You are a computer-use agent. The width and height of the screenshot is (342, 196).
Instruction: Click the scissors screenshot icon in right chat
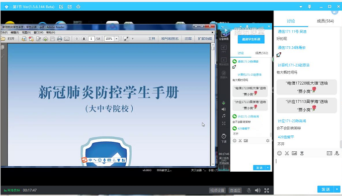click(287, 153)
